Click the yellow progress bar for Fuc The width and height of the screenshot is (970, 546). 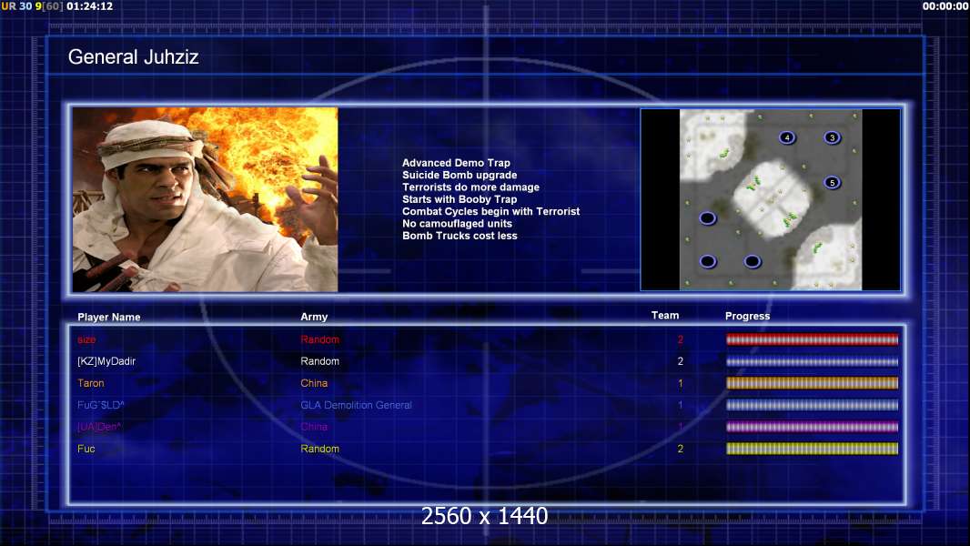coord(812,449)
